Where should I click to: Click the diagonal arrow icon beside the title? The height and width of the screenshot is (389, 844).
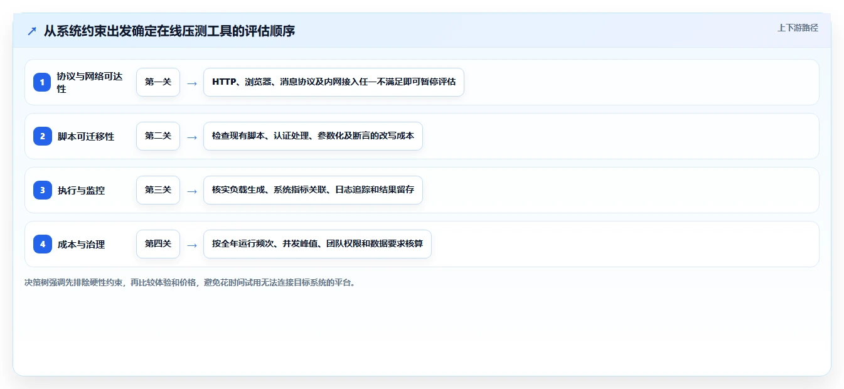click(x=32, y=31)
